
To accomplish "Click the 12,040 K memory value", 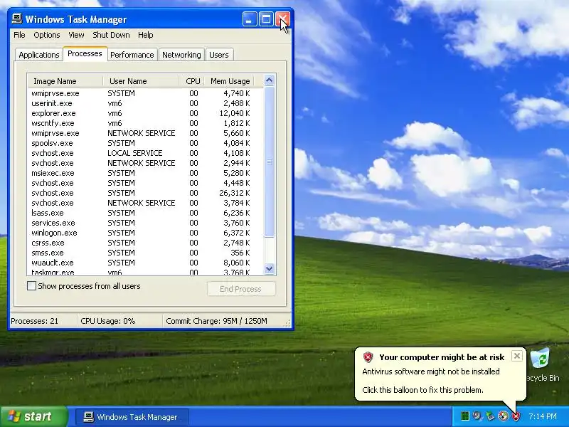I will coord(235,113).
